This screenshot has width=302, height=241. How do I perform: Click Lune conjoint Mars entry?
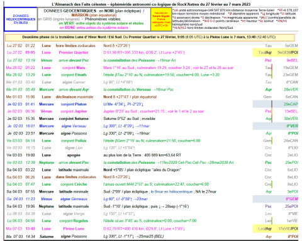tap(74, 68)
